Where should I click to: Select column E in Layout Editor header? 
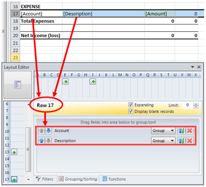pyautogui.click(x=65, y=75)
